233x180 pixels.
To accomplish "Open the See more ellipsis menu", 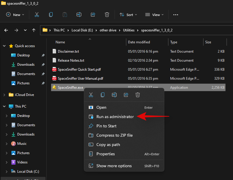I will (x=176, y=15).
